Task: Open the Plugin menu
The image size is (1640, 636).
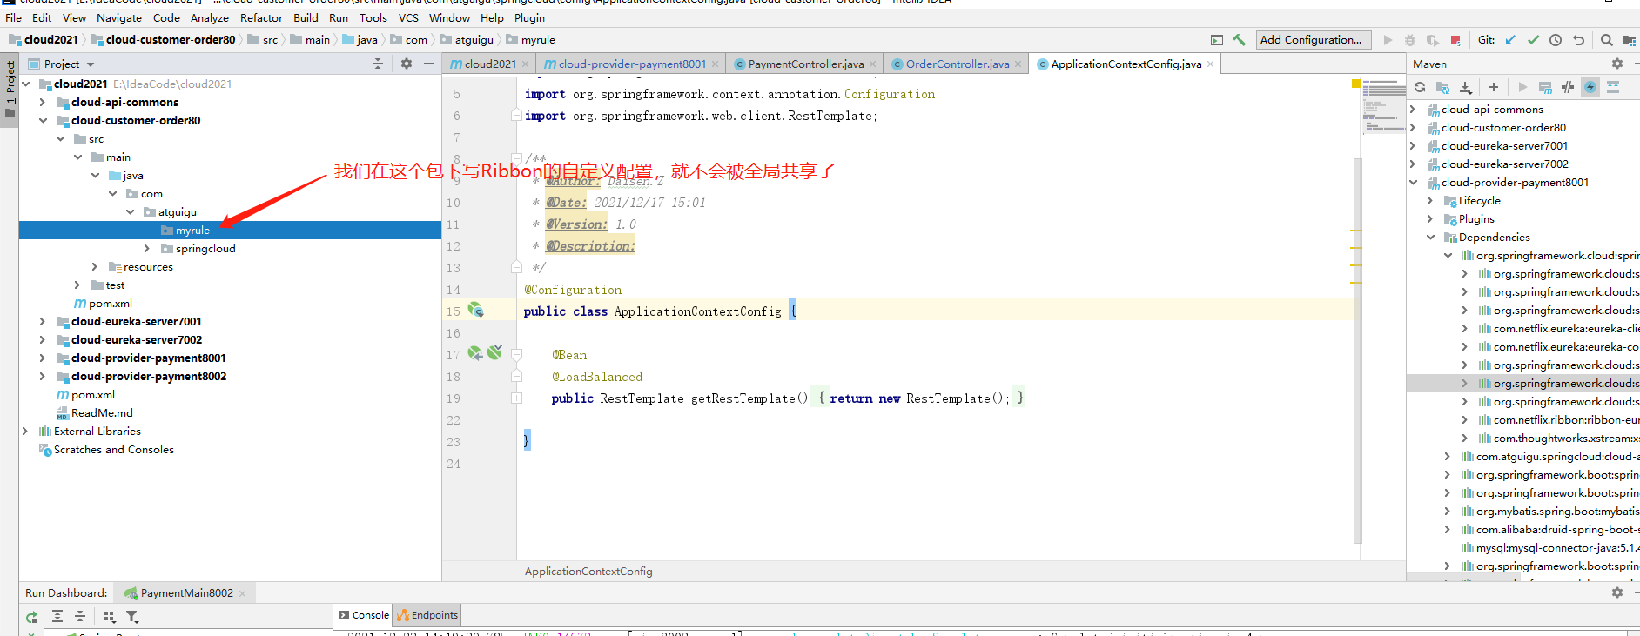Action: pos(529,17)
